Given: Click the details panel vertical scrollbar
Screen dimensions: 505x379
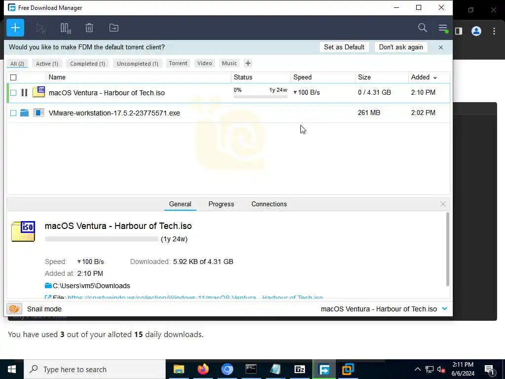Looking at the screenshot, I should click(447, 249).
